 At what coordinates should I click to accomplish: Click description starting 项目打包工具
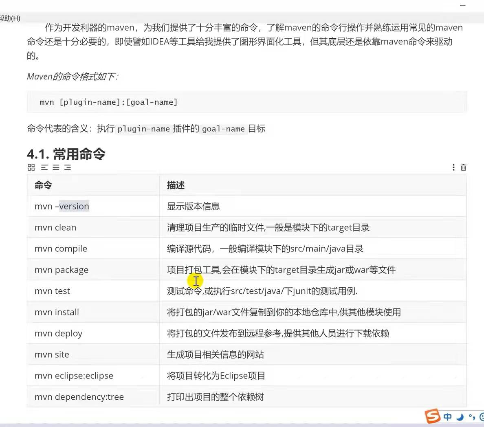tap(281, 270)
